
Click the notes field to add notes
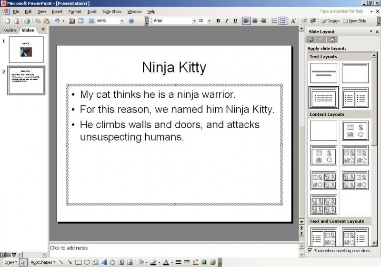[x=174, y=249]
